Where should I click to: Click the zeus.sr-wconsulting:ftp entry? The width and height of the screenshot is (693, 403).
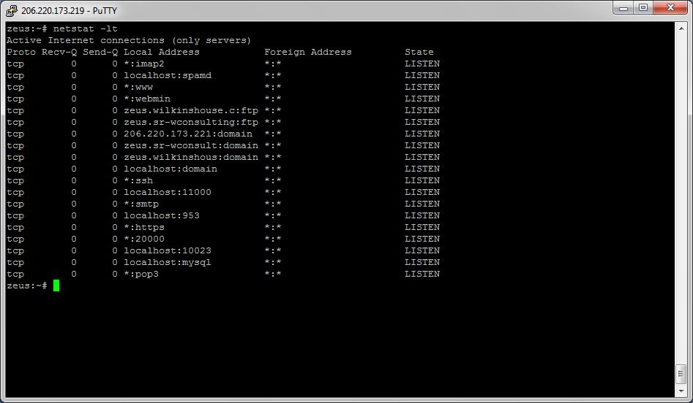pos(191,122)
